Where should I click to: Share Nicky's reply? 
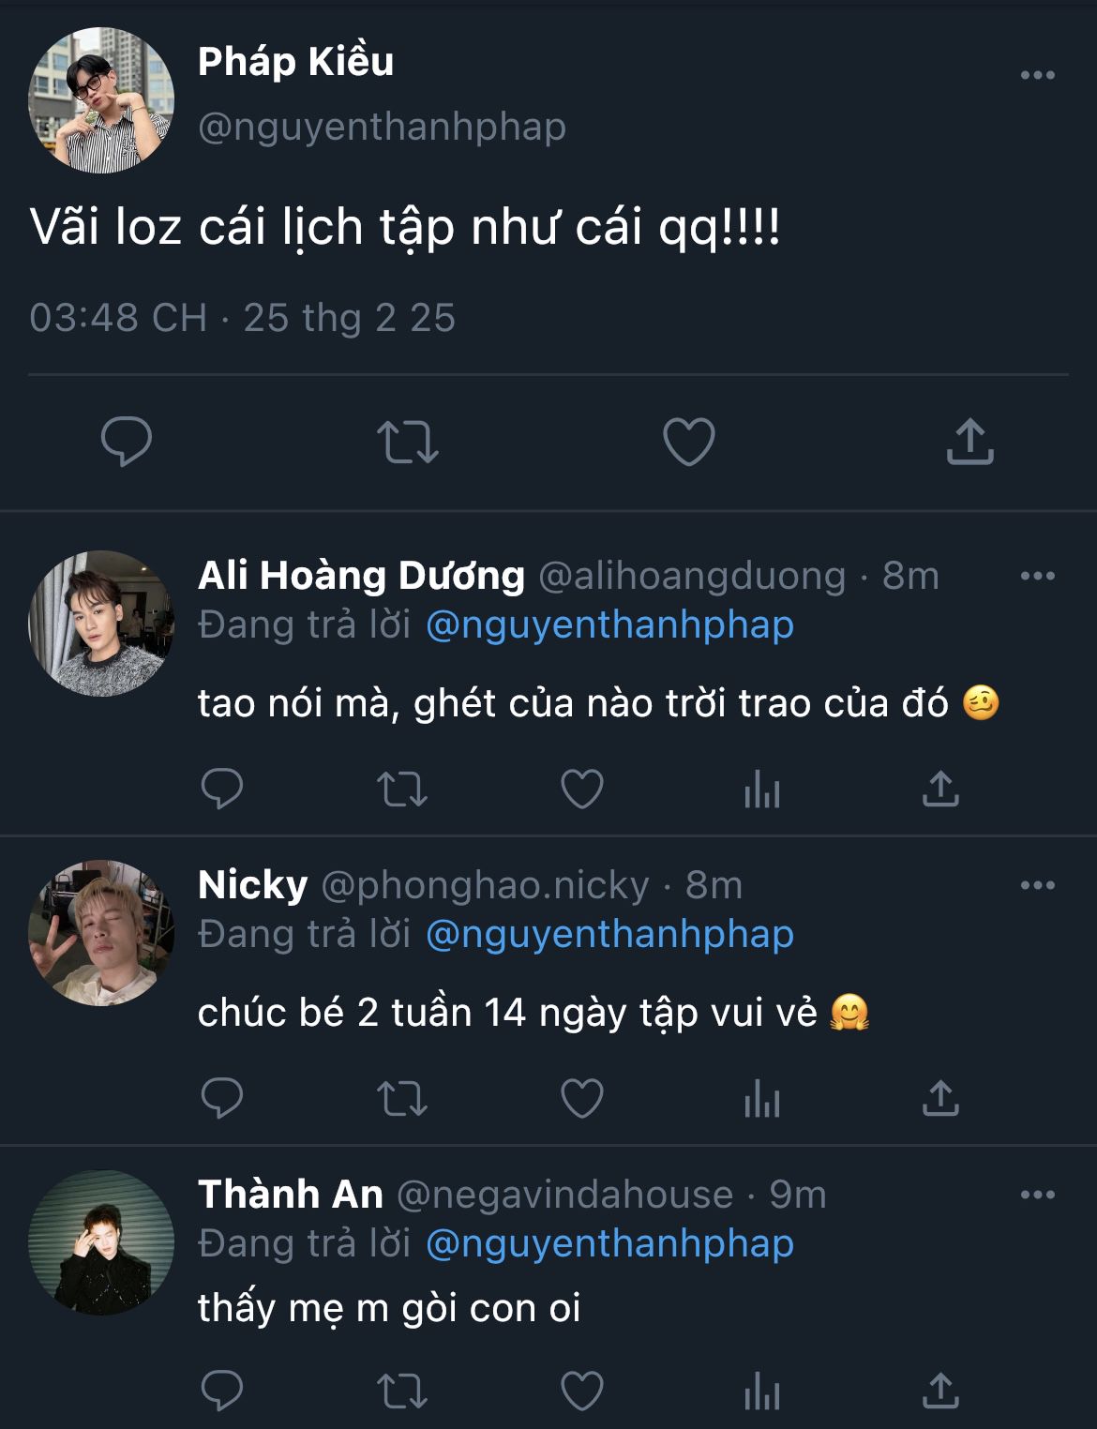point(940,1098)
